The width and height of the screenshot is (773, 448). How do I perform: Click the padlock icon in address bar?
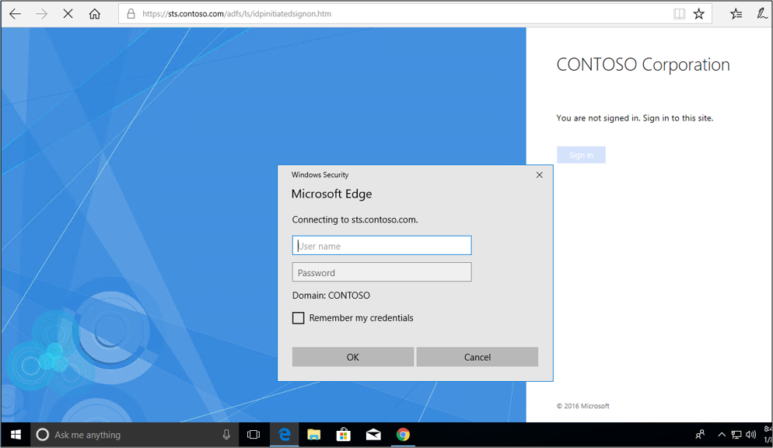point(131,14)
